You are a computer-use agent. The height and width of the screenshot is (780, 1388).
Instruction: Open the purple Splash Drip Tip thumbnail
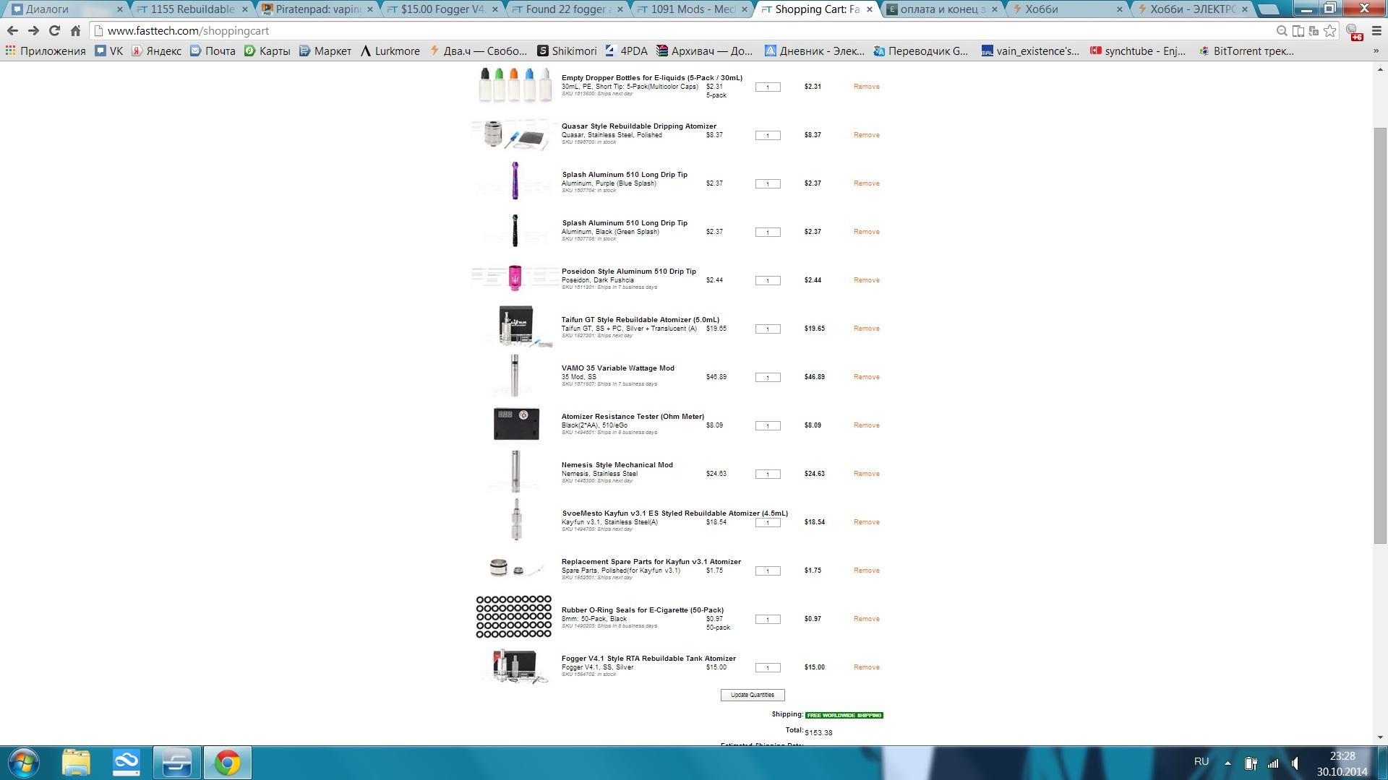(x=515, y=181)
